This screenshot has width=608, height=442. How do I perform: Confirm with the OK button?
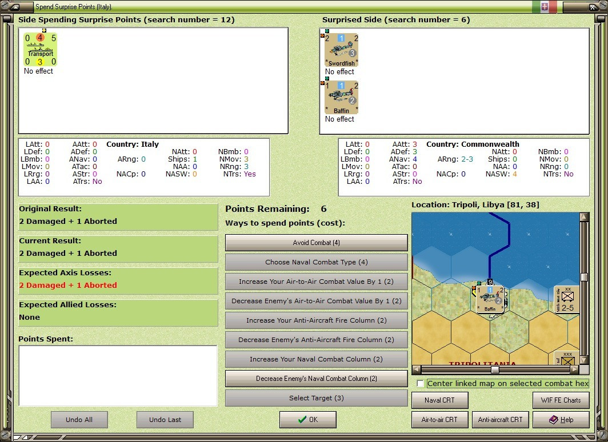click(x=308, y=420)
